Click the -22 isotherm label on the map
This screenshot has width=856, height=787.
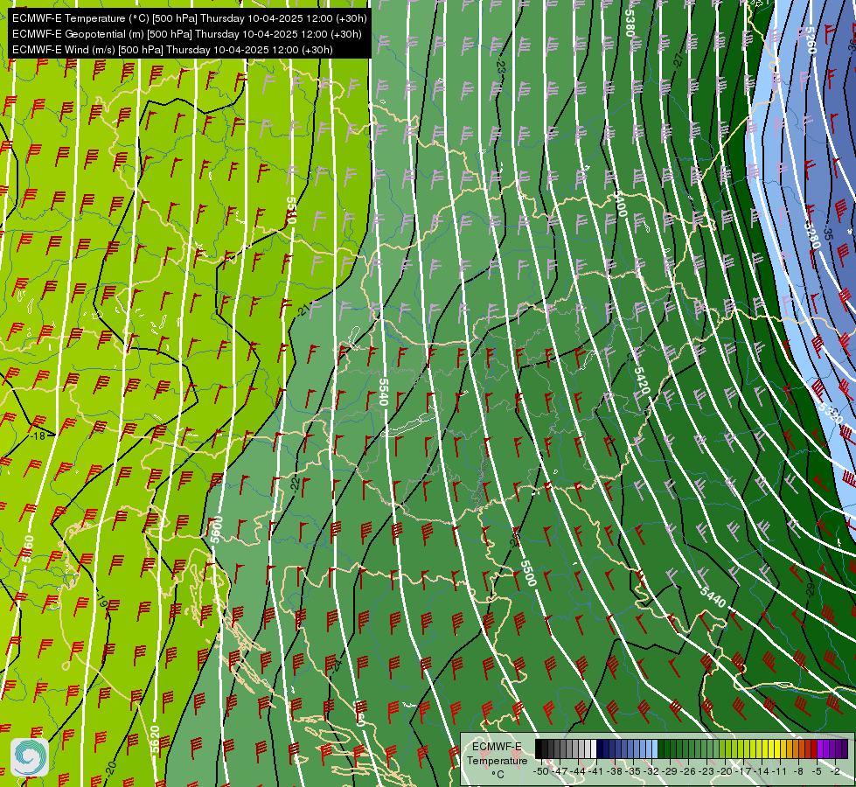click(x=295, y=484)
